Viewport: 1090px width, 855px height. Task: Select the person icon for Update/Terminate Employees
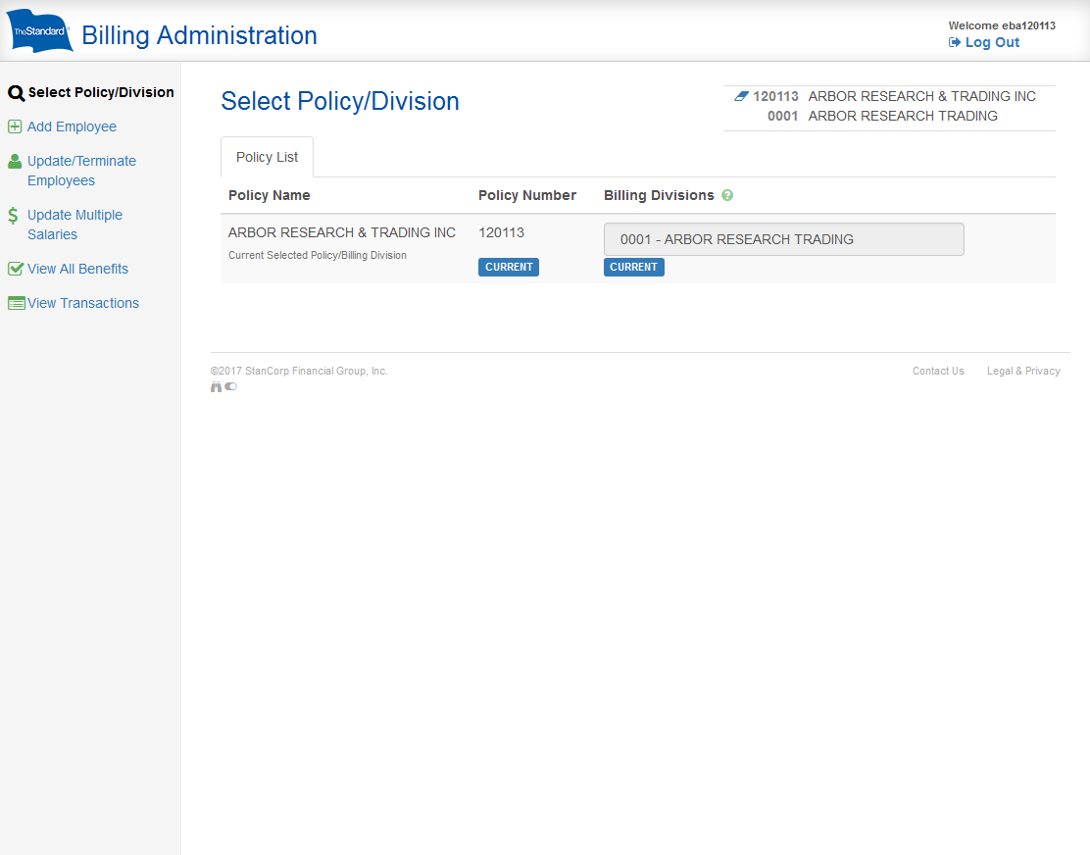[14, 160]
